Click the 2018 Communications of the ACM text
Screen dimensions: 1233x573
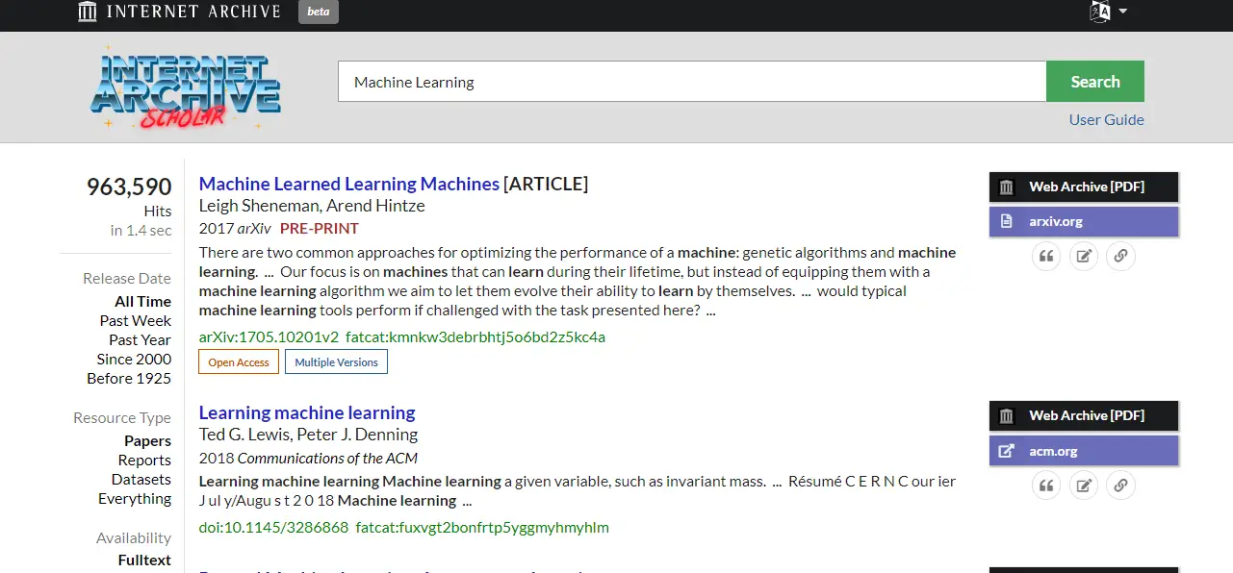[308, 458]
